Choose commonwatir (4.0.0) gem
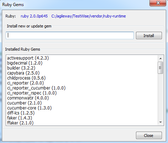Viewport: 168px width, 143px height. coord(28,98)
